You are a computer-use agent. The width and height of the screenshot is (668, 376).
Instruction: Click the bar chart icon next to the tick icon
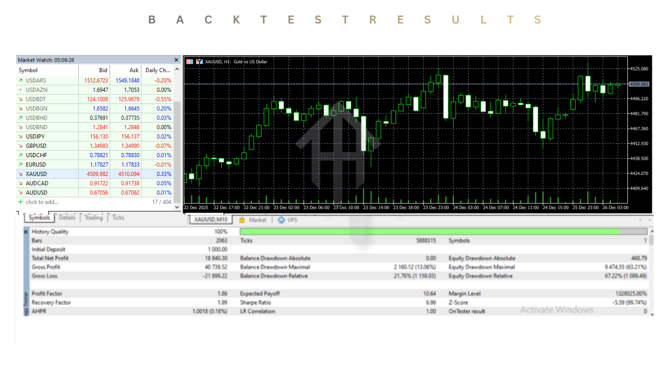coord(199,62)
